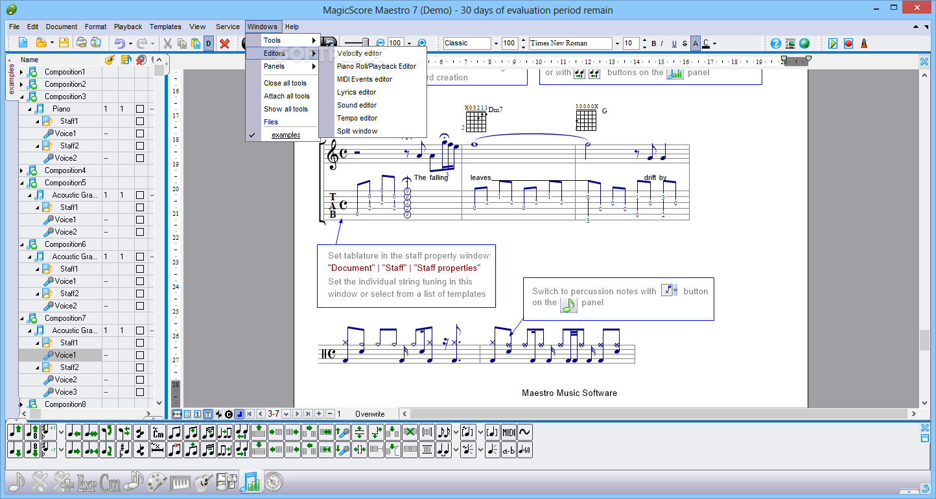Cut the selection using the scissors icon
Viewport: 936px width, 499px height.
[x=167, y=43]
